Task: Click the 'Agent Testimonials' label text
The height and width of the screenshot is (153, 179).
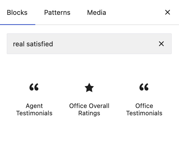Action: (x=34, y=109)
